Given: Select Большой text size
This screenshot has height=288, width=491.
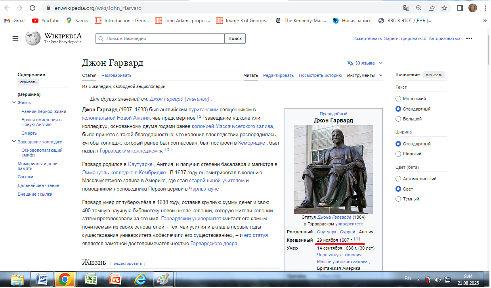Looking at the screenshot, I should pyautogui.click(x=398, y=119).
